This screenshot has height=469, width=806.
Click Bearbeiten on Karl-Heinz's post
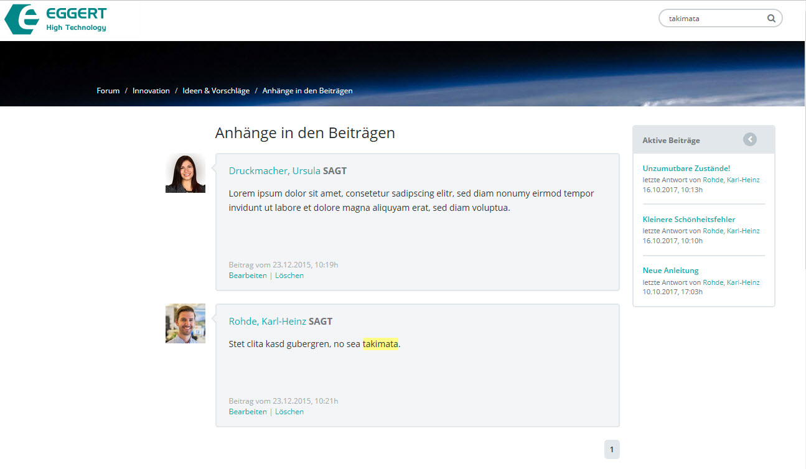pos(248,412)
